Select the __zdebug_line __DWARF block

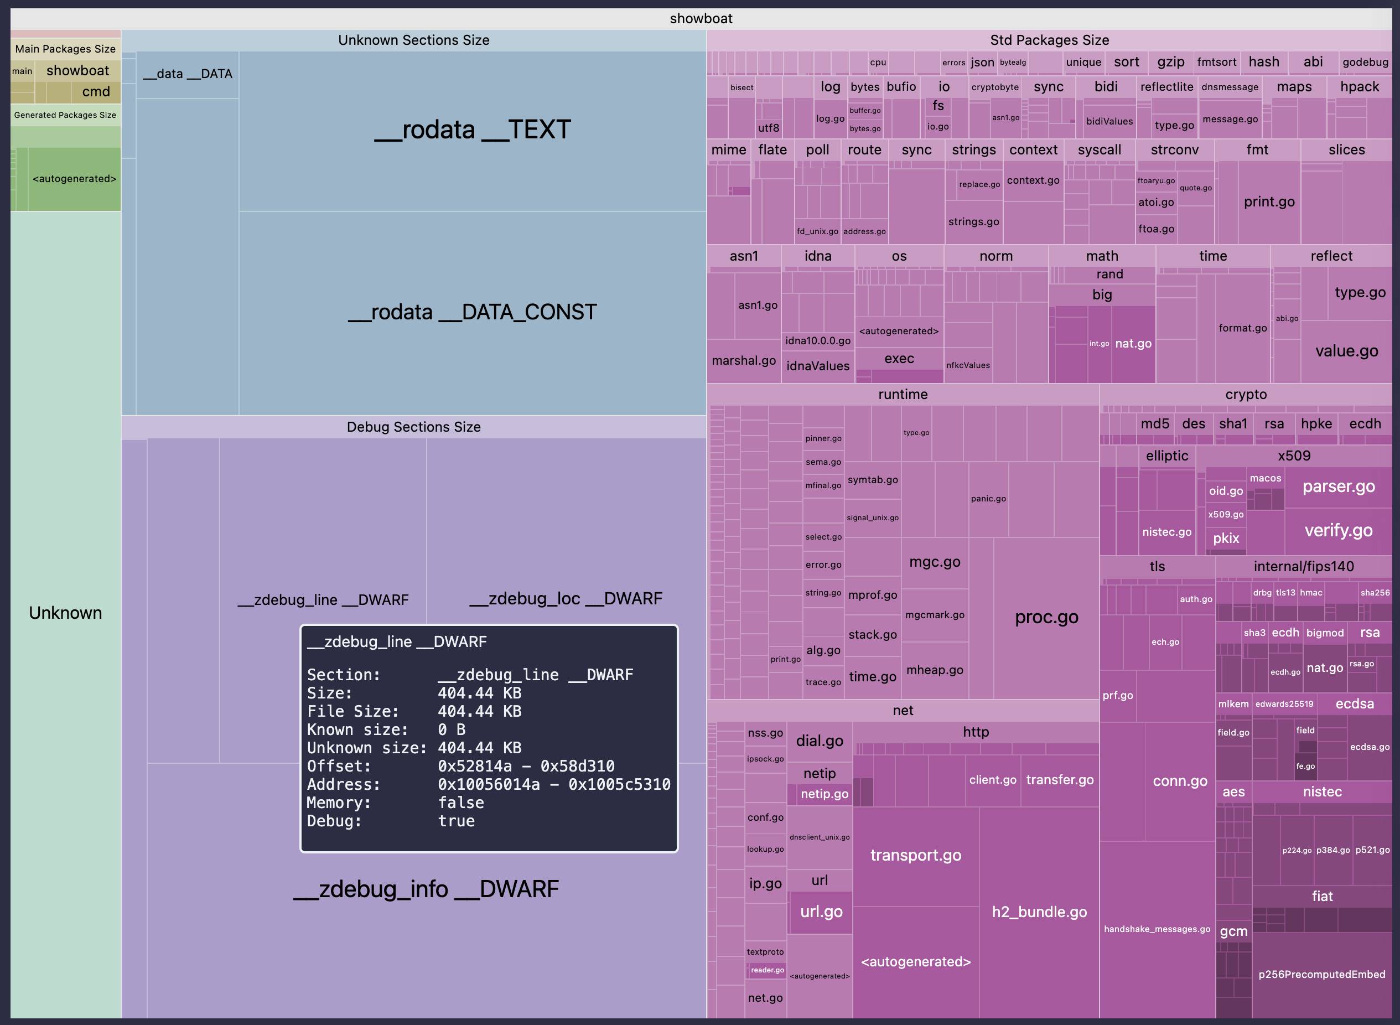point(323,599)
